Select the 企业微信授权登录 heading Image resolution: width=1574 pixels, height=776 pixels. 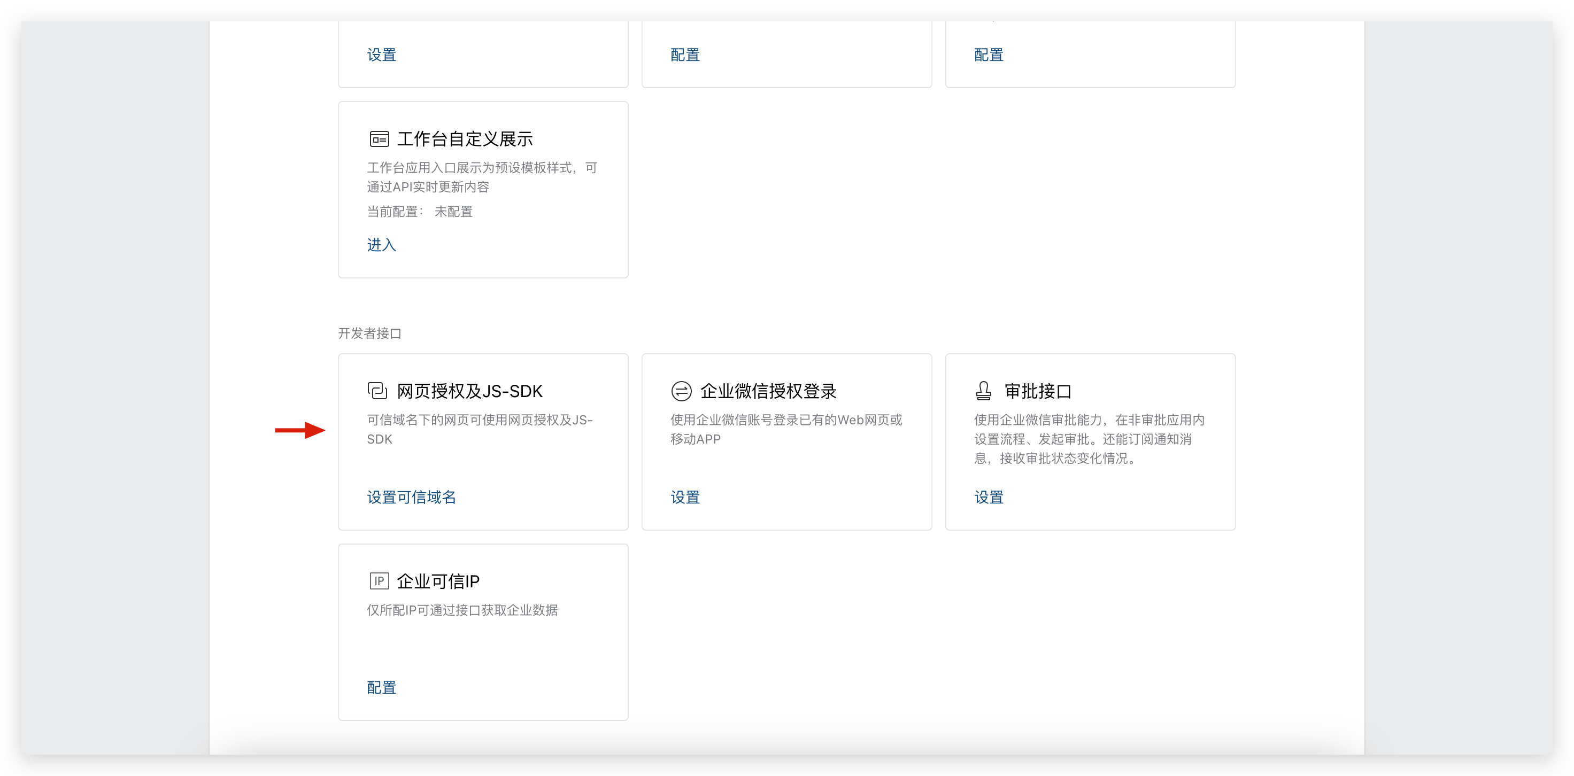768,391
